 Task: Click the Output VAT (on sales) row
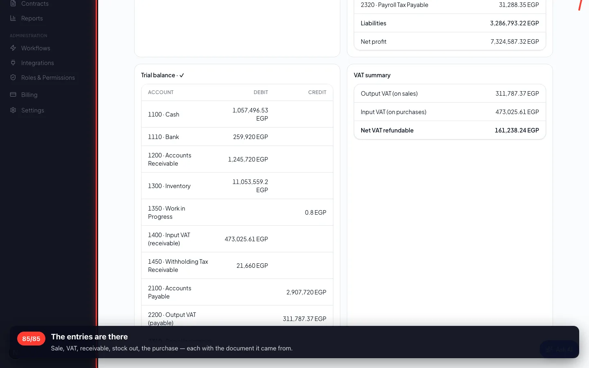[x=450, y=94]
